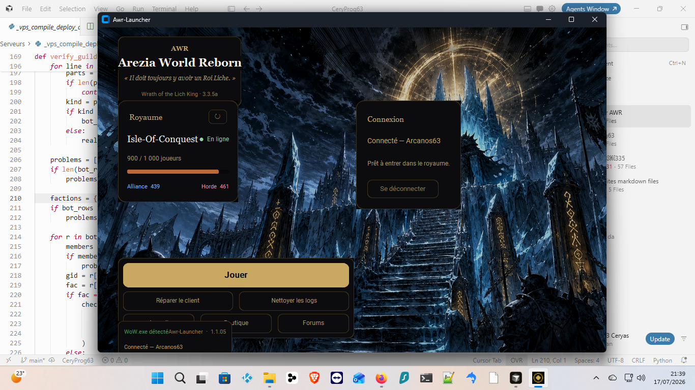695x390 pixels.
Task: Click CRLF line ending status item
Action: (x=639, y=361)
